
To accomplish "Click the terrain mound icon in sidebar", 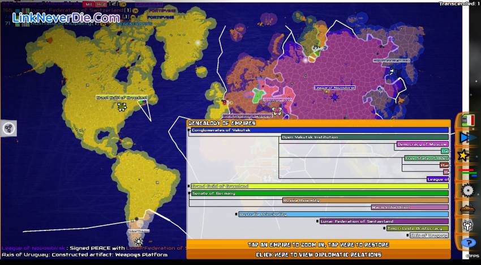I will click(x=467, y=208).
